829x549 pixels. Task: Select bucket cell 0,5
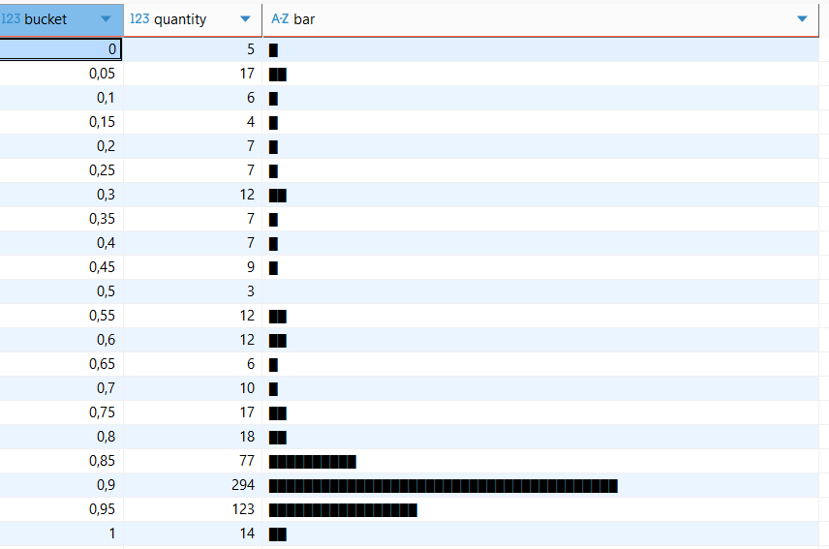[x=61, y=291]
